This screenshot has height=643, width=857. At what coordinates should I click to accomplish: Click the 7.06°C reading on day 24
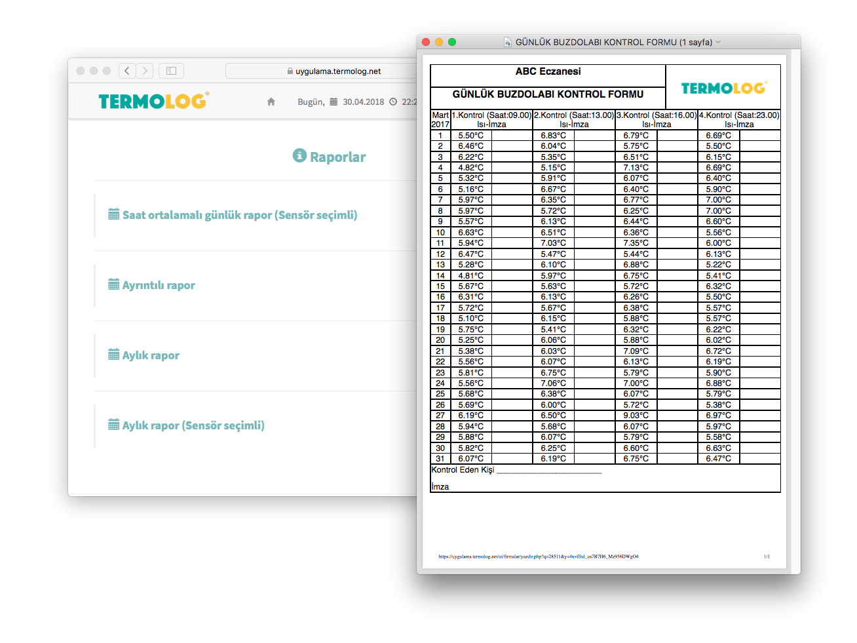click(554, 383)
